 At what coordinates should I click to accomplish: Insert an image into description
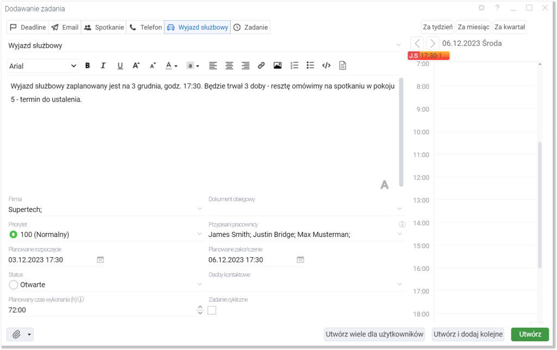[x=277, y=66]
